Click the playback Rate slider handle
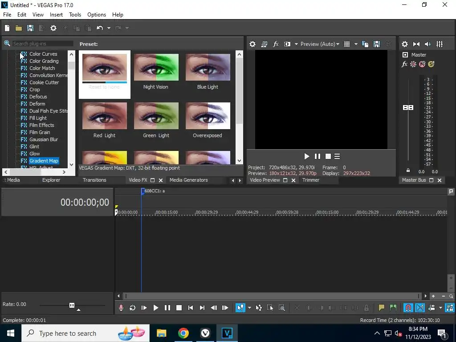This screenshot has width=456, height=342. coord(72,305)
